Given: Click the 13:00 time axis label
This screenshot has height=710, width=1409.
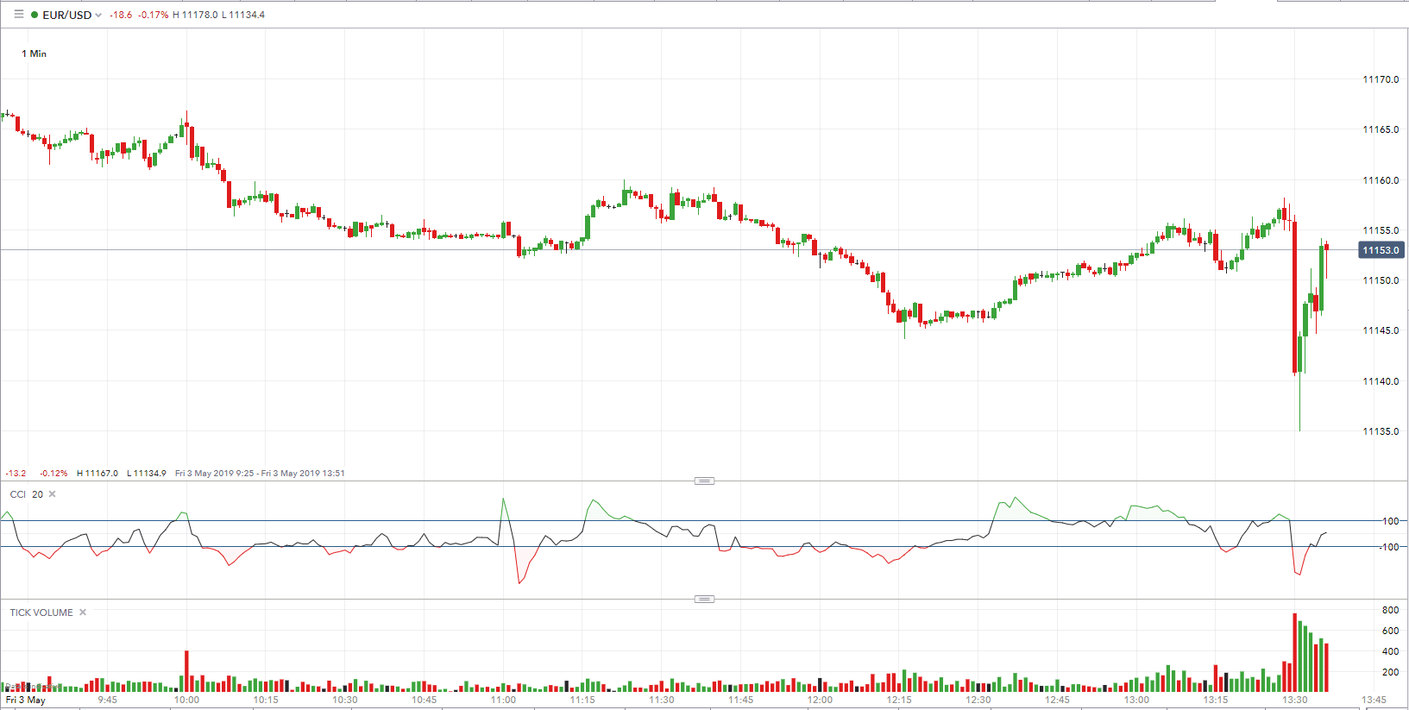Looking at the screenshot, I should pyautogui.click(x=1136, y=700).
